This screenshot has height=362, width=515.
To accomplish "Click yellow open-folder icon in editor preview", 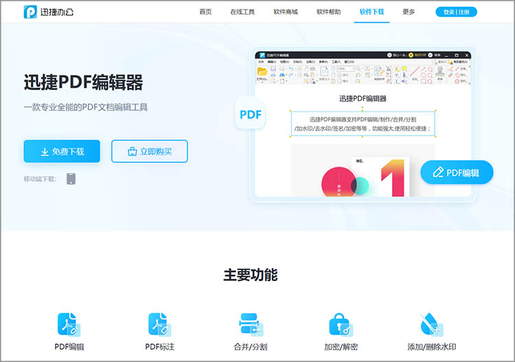I will coord(262,72).
